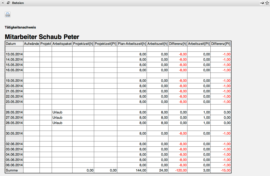Close the Dateien panel

pyautogui.click(x=3, y=3)
